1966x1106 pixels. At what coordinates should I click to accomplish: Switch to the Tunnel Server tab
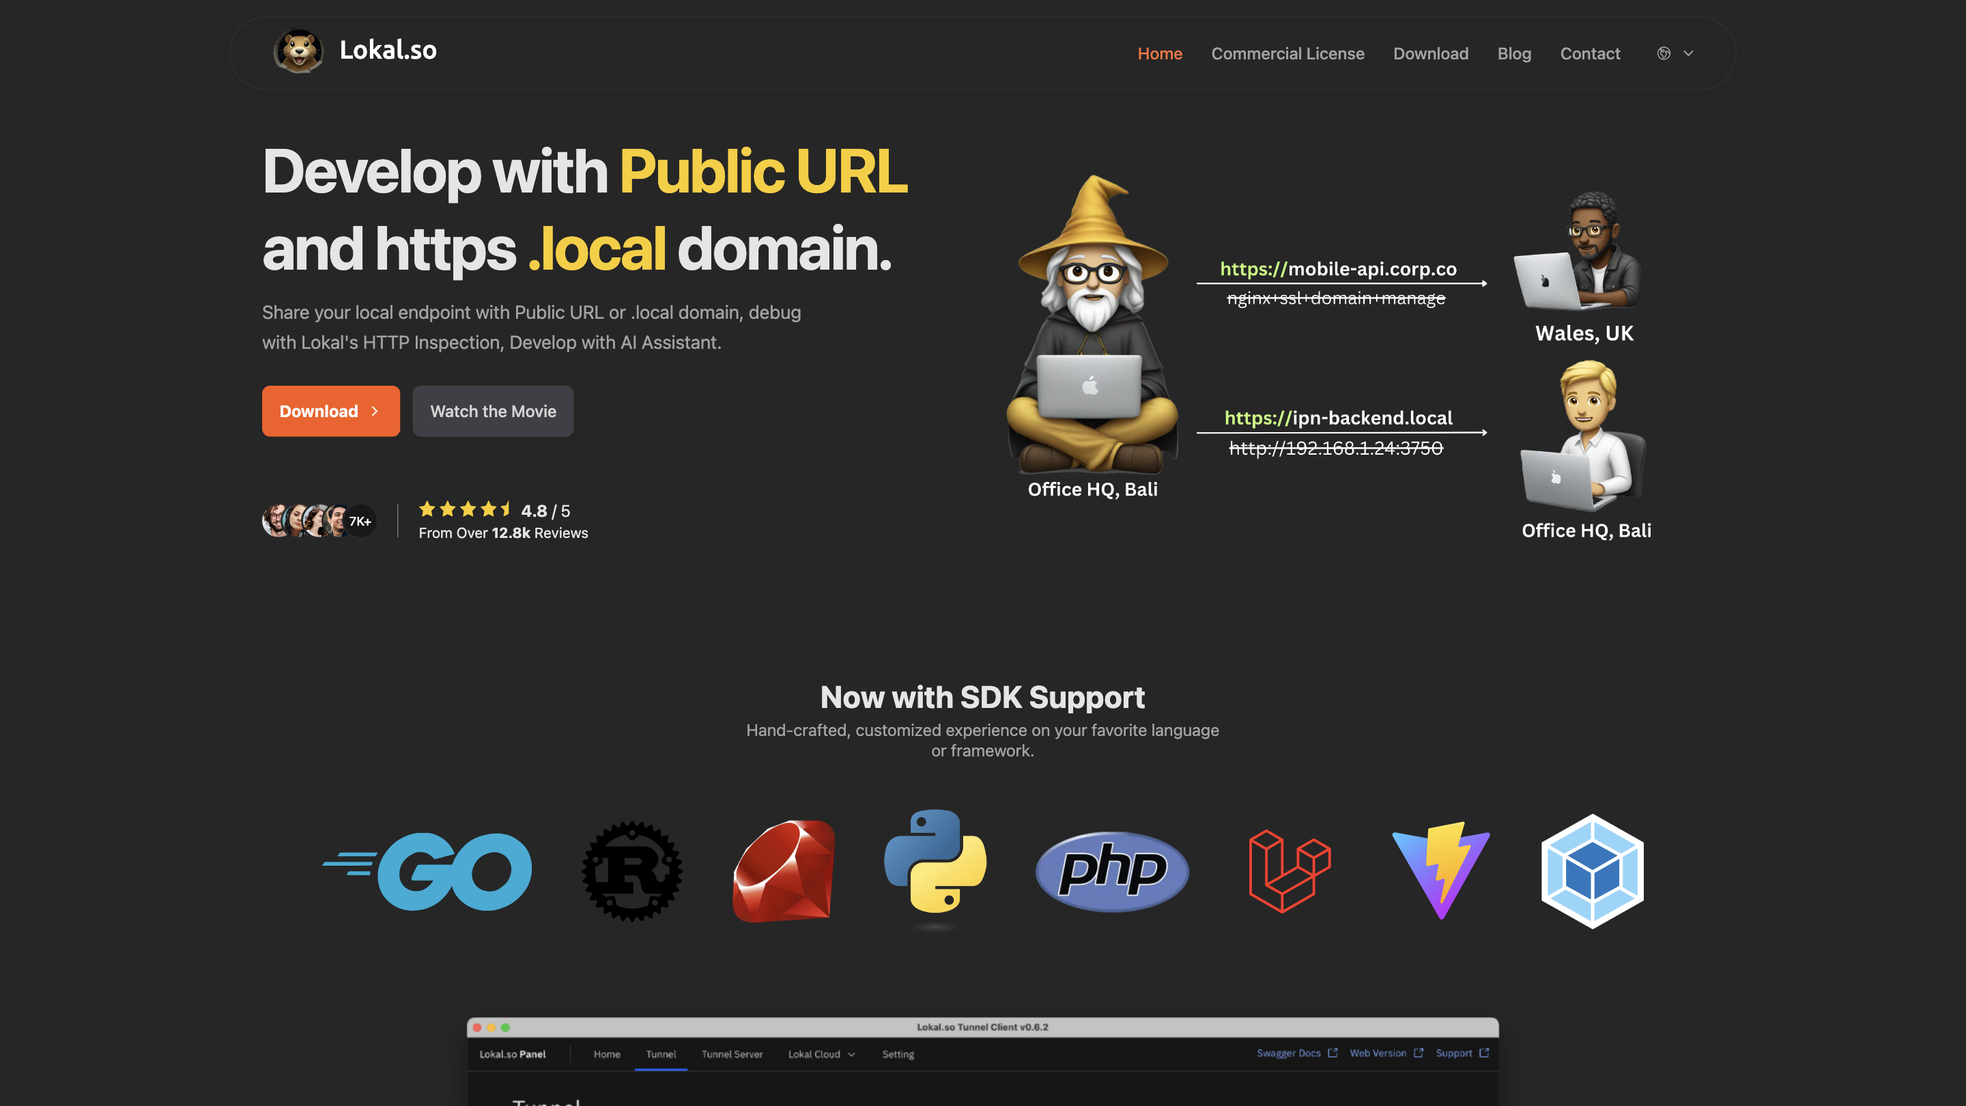click(x=732, y=1054)
